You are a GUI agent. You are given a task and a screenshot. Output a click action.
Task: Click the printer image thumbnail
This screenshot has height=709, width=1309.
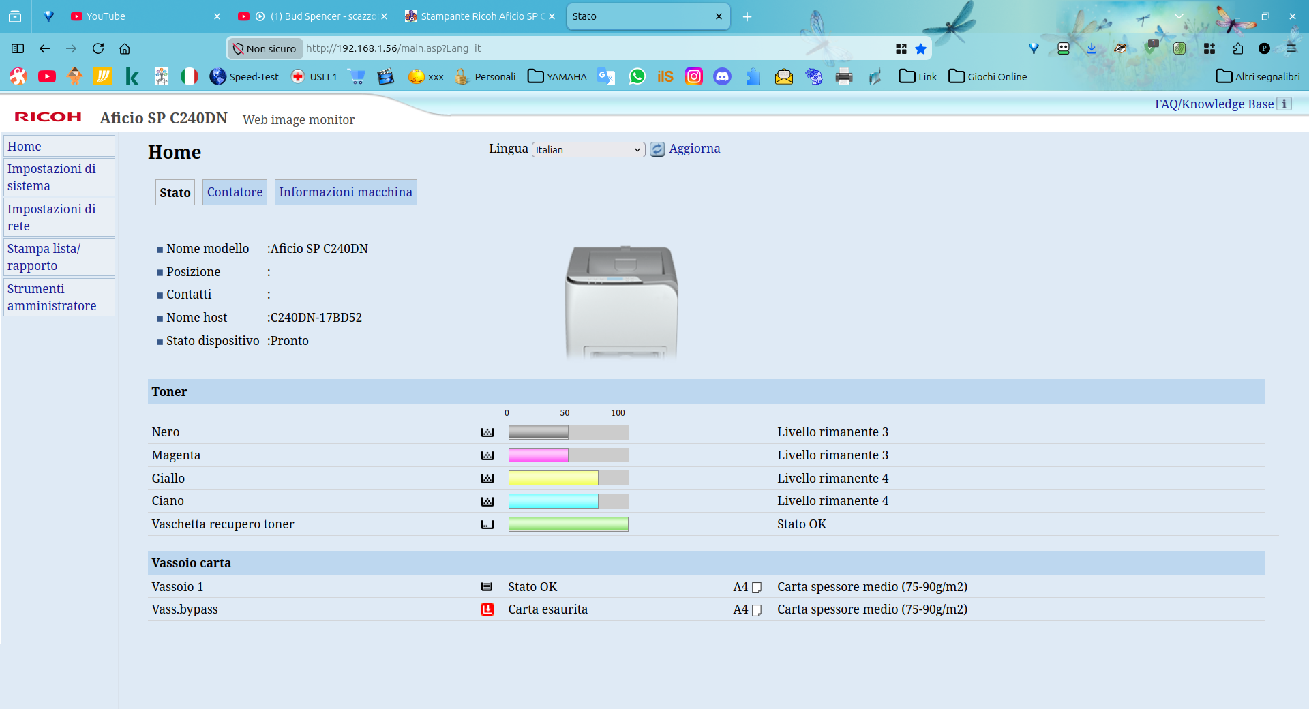622,302
